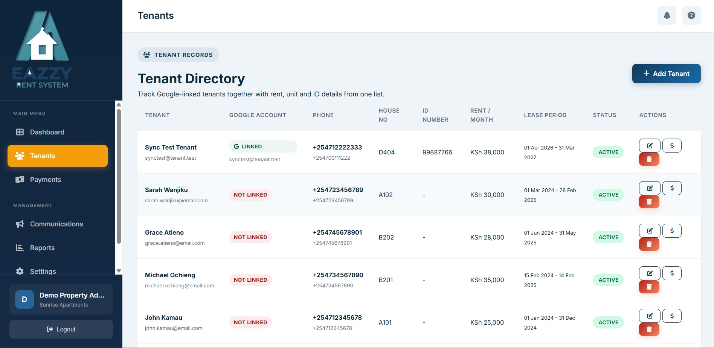Click rent amount KSh 25,000
This screenshot has width=714, height=348.
coord(487,322)
